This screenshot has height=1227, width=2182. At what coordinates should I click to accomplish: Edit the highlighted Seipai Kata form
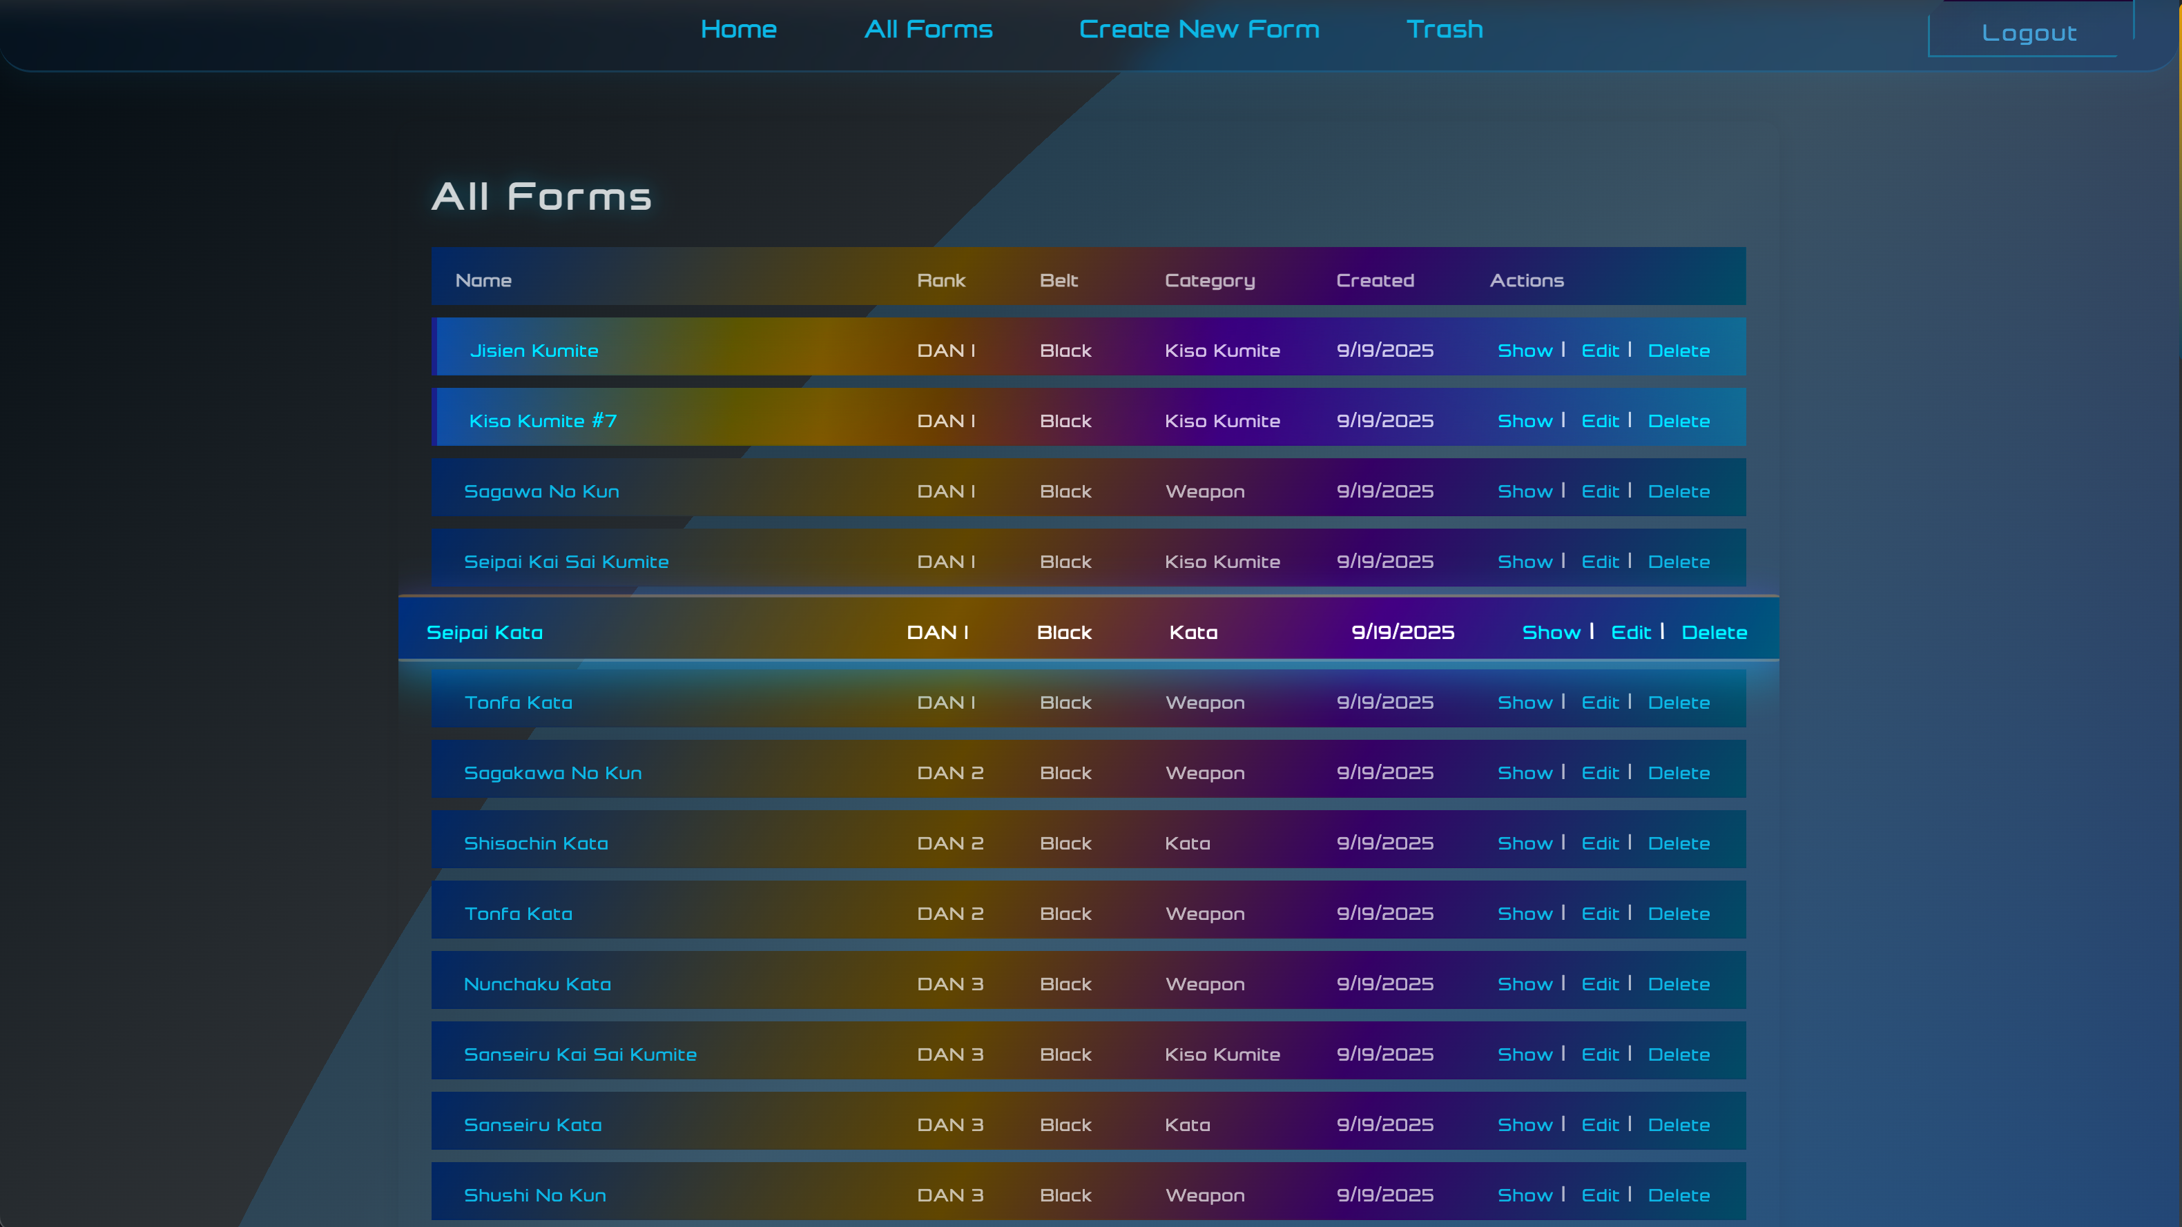[1630, 633]
